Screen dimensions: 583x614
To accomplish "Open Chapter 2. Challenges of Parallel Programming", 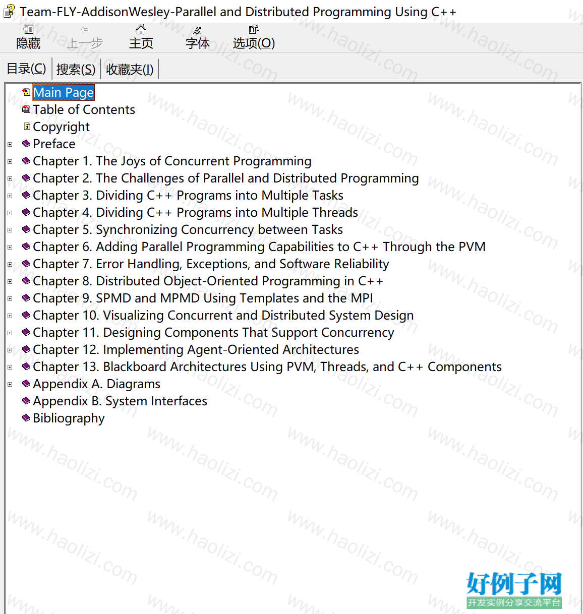I will (x=225, y=178).
